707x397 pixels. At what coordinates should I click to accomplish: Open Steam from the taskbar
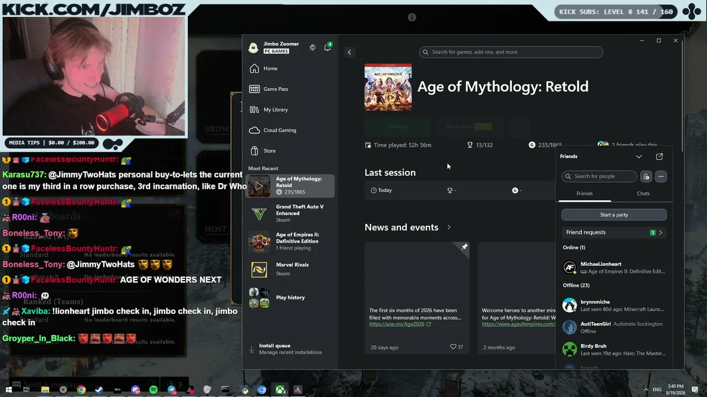[x=99, y=390]
